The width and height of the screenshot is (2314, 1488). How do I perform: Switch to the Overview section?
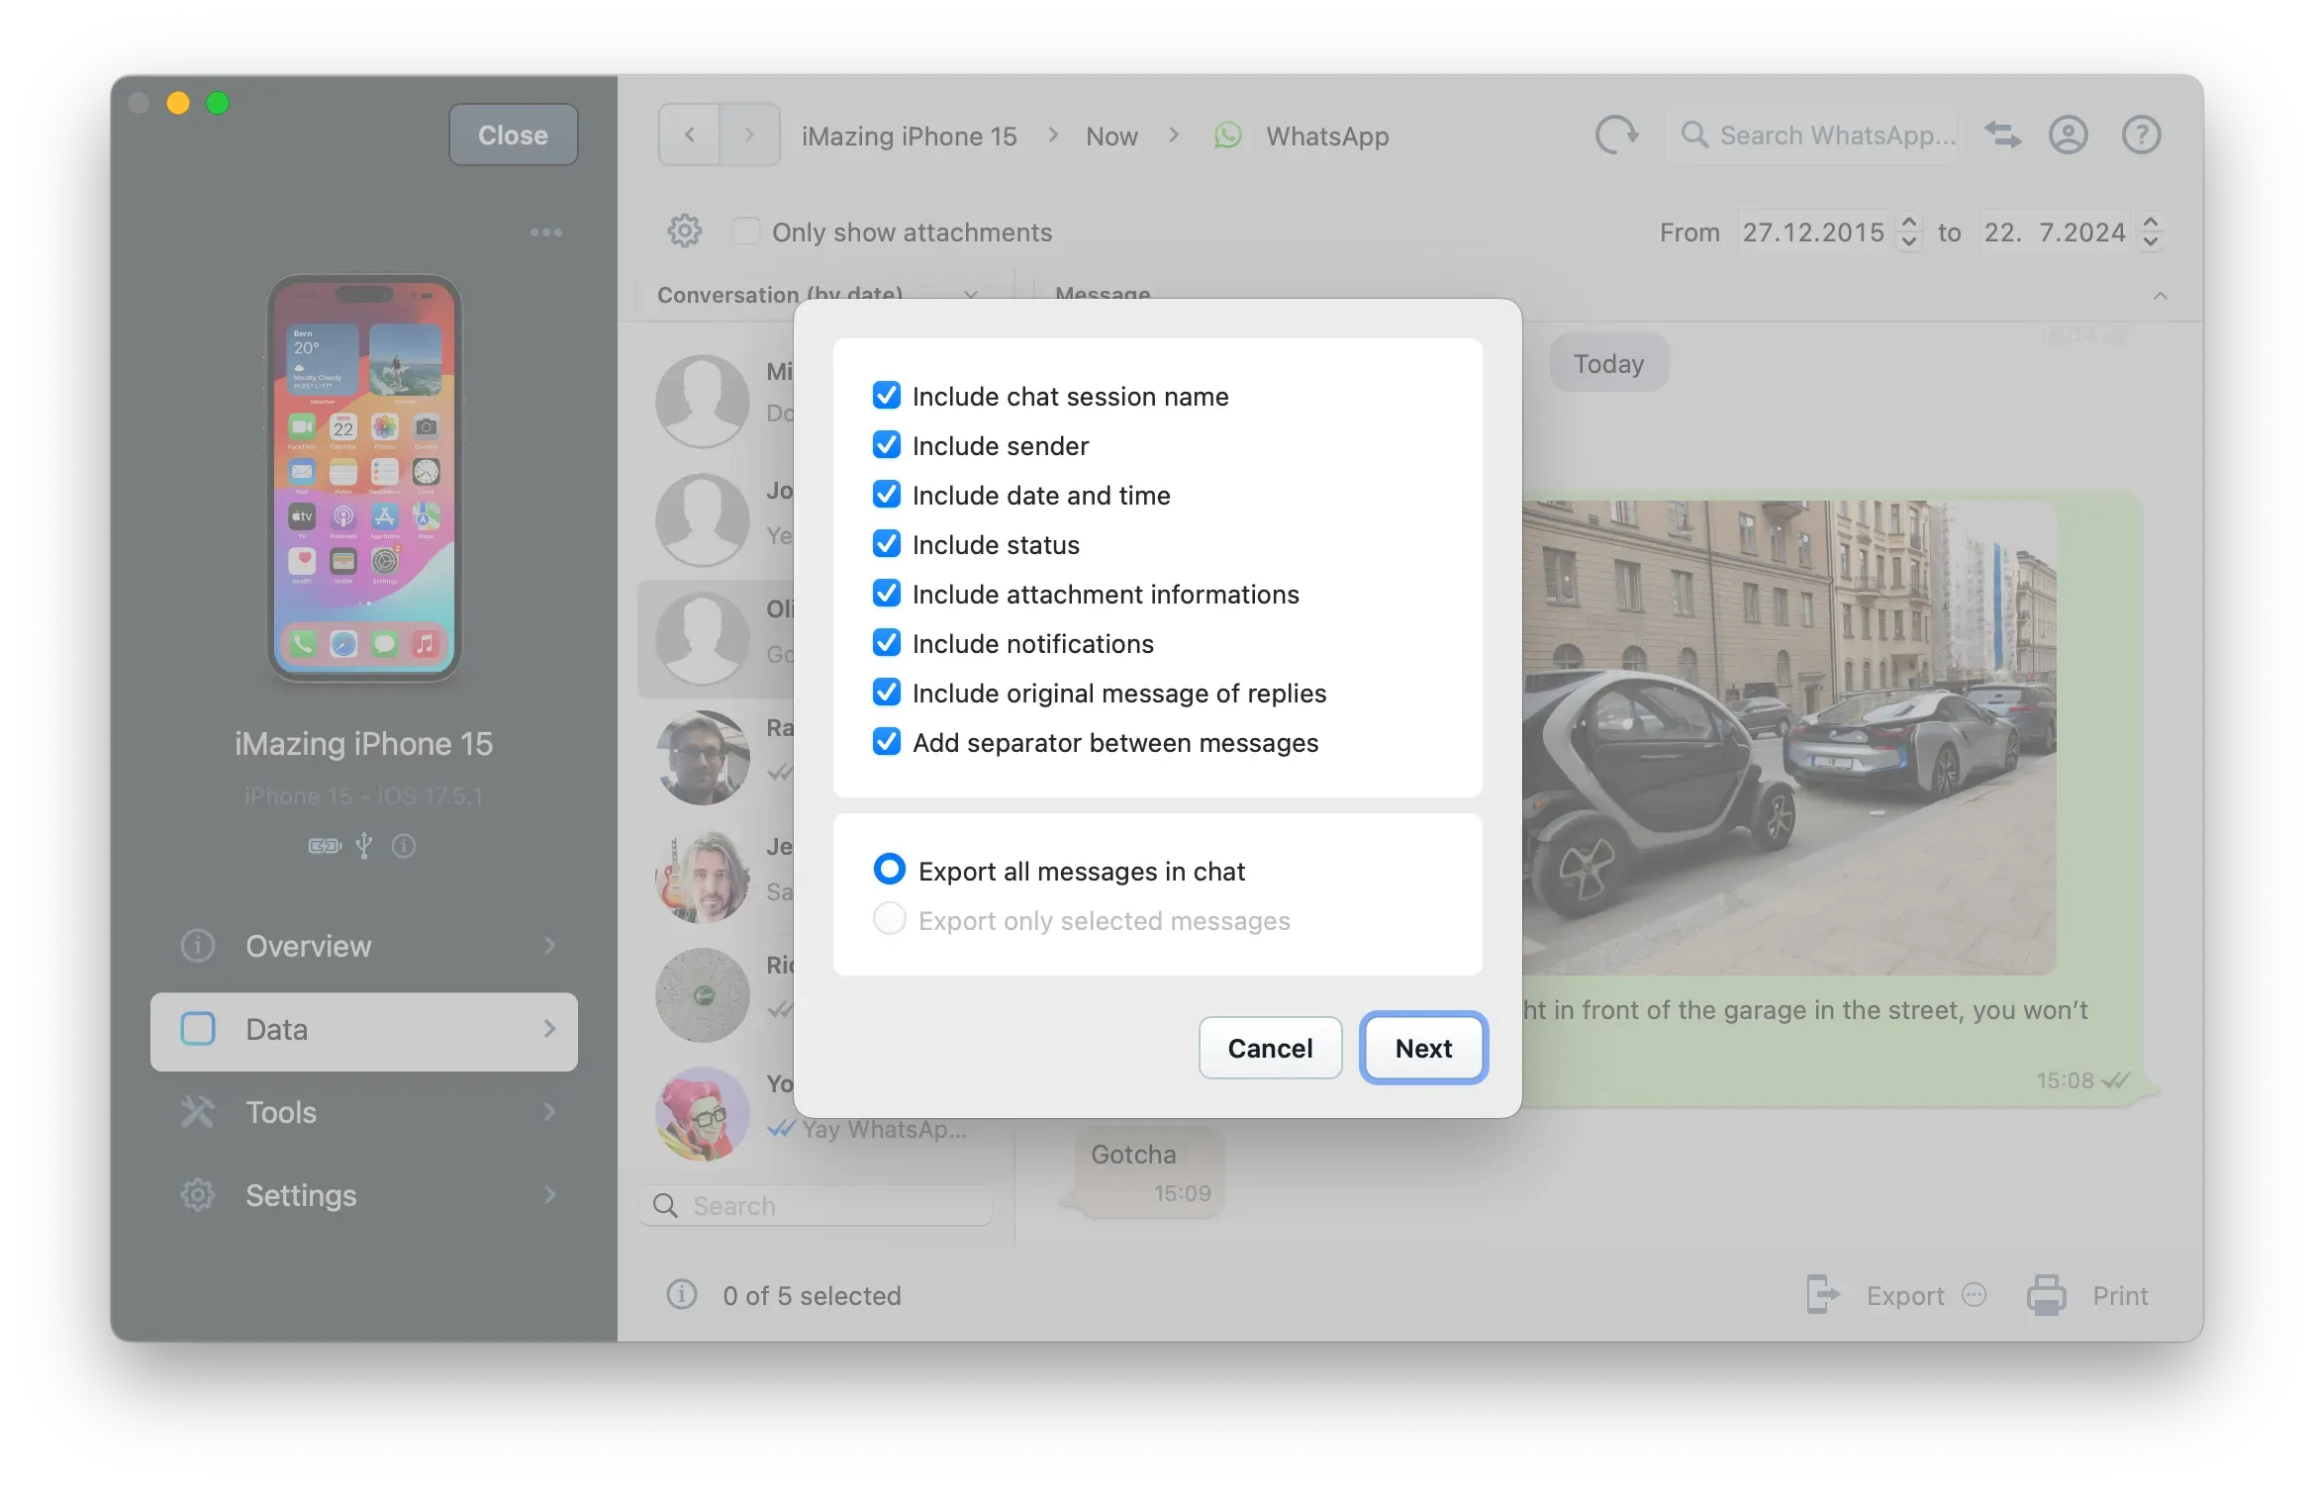[x=308, y=946]
